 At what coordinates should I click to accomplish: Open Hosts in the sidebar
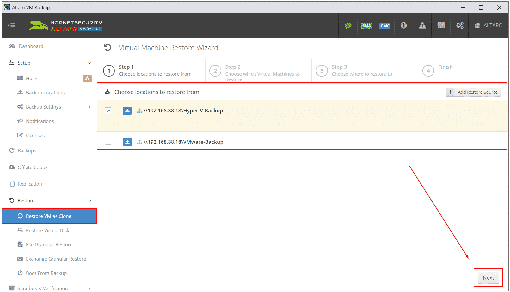[x=32, y=79]
